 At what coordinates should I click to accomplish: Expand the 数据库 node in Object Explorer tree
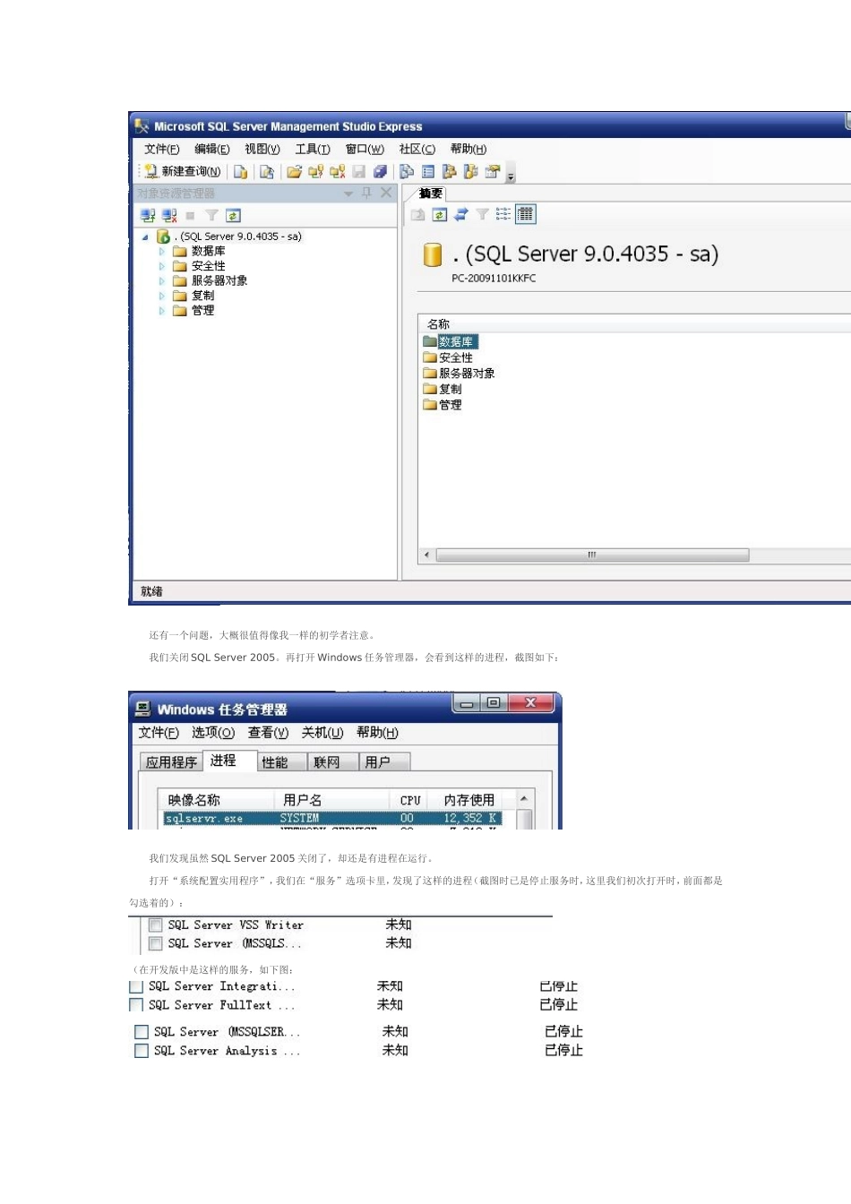click(x=162, y=252)
